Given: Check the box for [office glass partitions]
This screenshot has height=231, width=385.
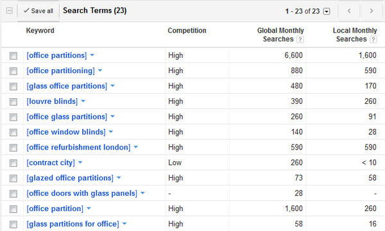Looking at the screenshot, I should (13, 117).
